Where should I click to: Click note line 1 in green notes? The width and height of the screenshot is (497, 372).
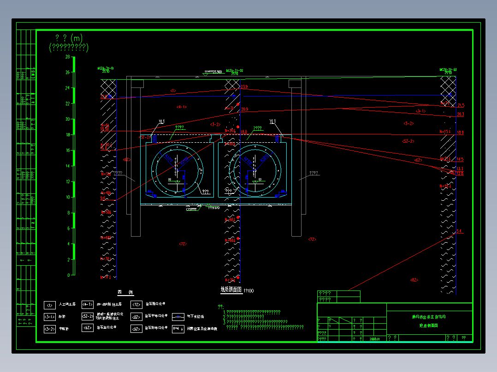click(252, 312)
